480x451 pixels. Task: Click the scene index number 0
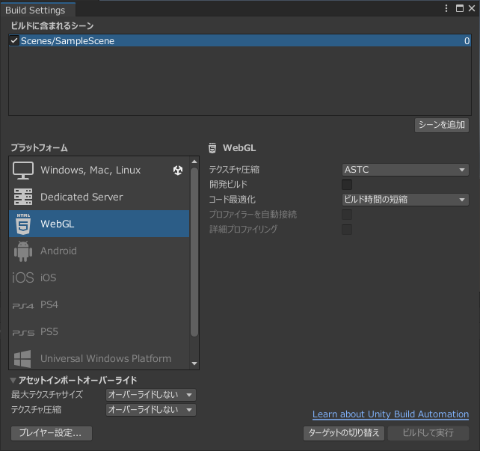(467, 40)
